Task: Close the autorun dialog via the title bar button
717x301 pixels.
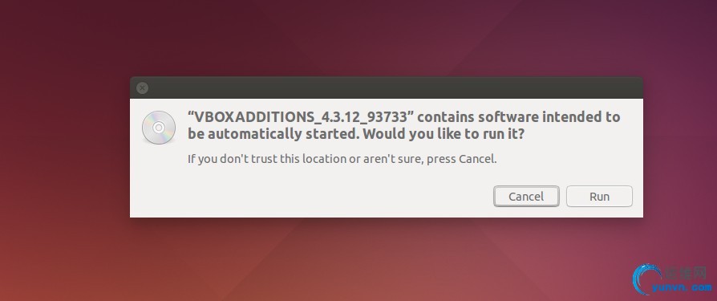Action: [x=142, y=87]
